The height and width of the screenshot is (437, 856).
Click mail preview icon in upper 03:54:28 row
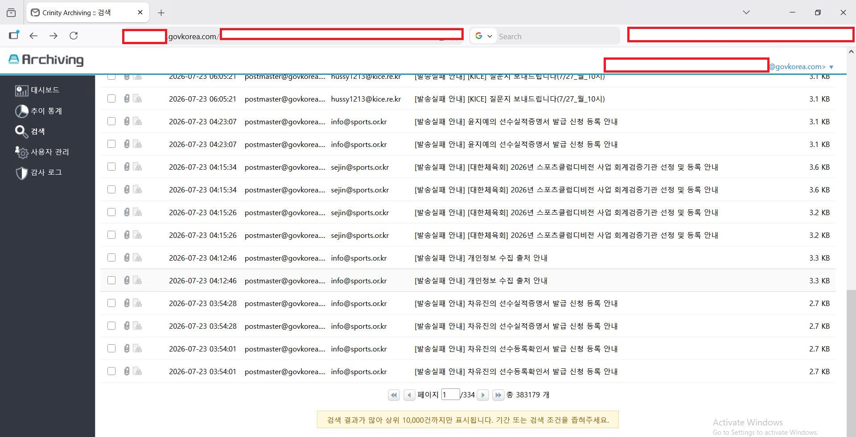pyautogui.click(x=137, y=303)
